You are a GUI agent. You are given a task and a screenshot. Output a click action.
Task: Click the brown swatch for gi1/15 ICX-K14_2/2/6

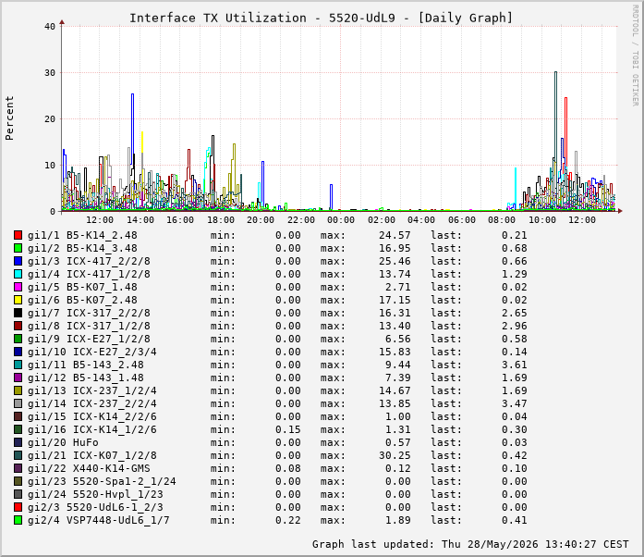18,416
